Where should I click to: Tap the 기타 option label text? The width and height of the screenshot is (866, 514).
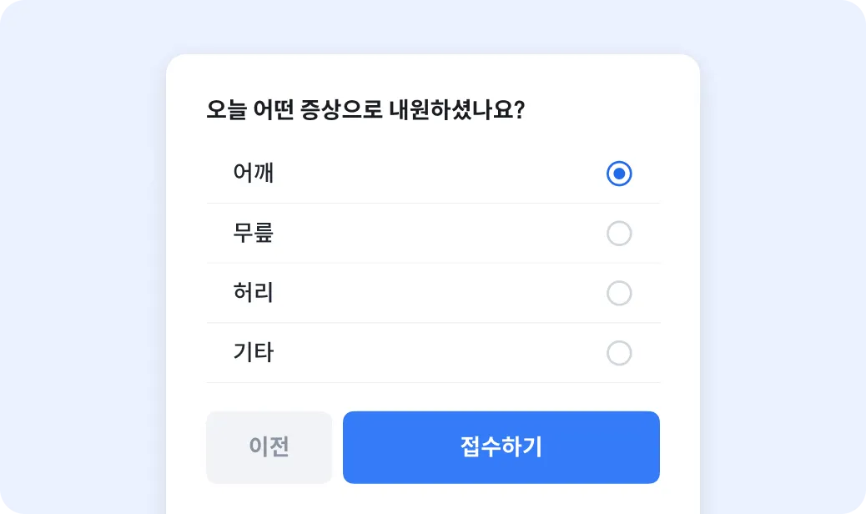click(254, 353)
